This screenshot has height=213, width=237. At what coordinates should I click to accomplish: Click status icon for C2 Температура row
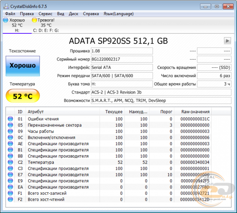pyautogui.click(x=10, y=162)
